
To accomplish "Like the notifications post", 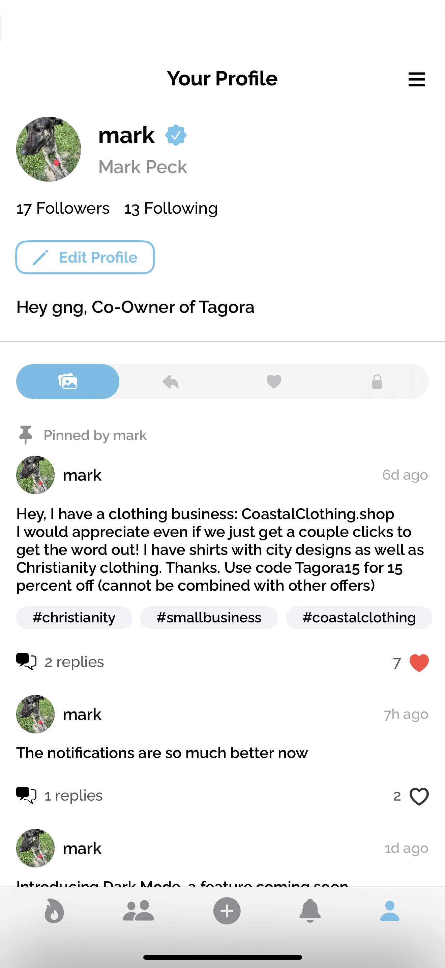I will [x=419, y=796].
